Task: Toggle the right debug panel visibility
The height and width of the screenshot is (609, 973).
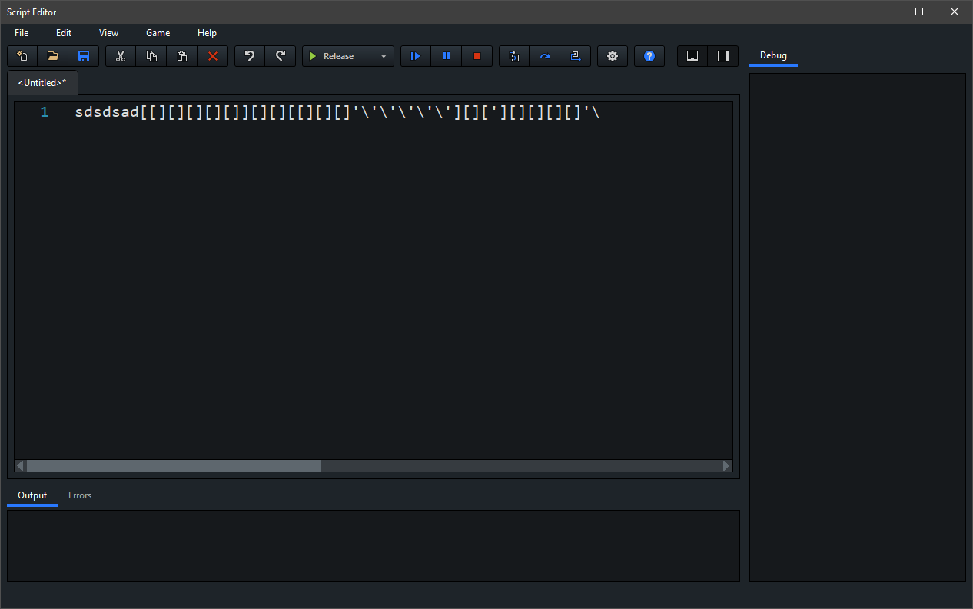Action: pos(723,56)
